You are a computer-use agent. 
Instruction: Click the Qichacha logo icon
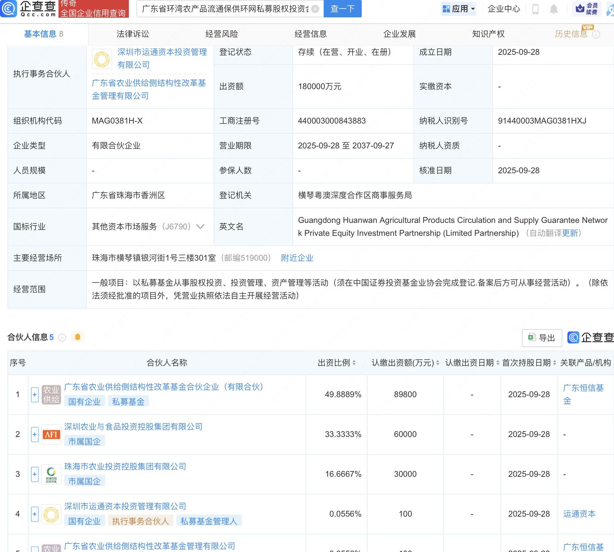9,9
